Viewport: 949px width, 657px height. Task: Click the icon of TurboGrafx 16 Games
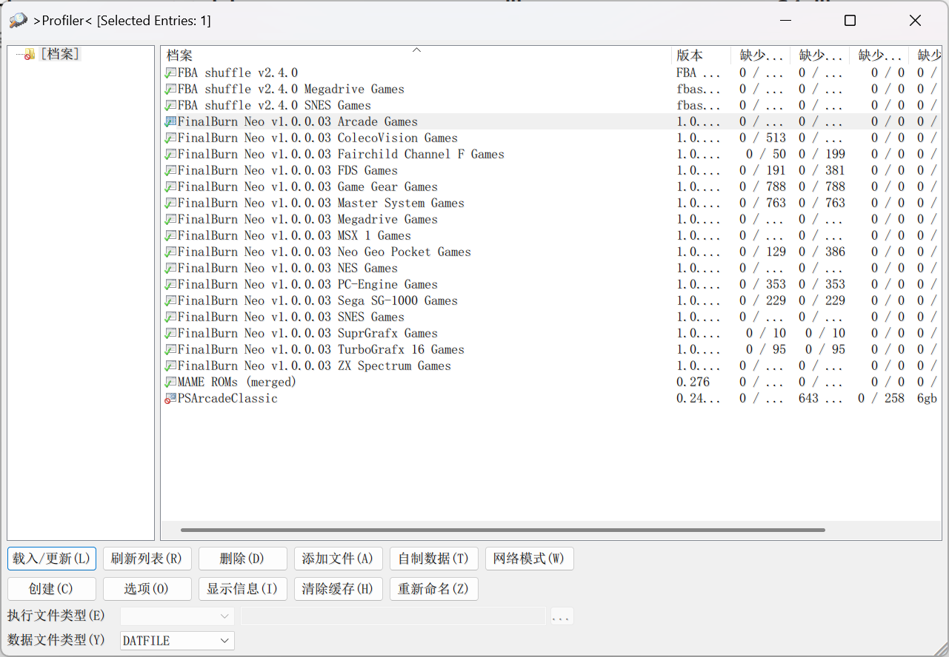[x=171, y=350]
